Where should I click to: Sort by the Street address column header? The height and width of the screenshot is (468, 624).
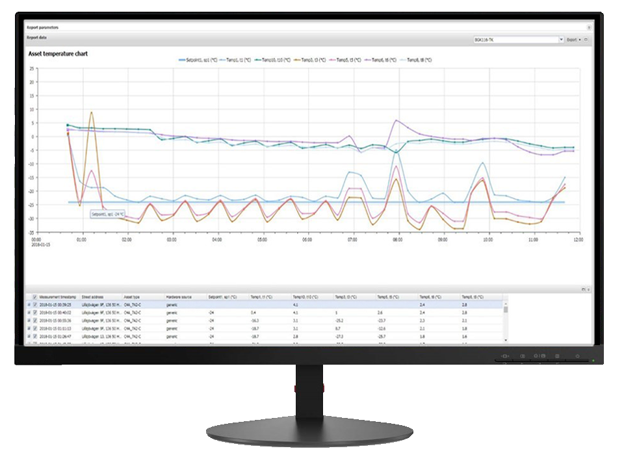click(x=101, y=297)
